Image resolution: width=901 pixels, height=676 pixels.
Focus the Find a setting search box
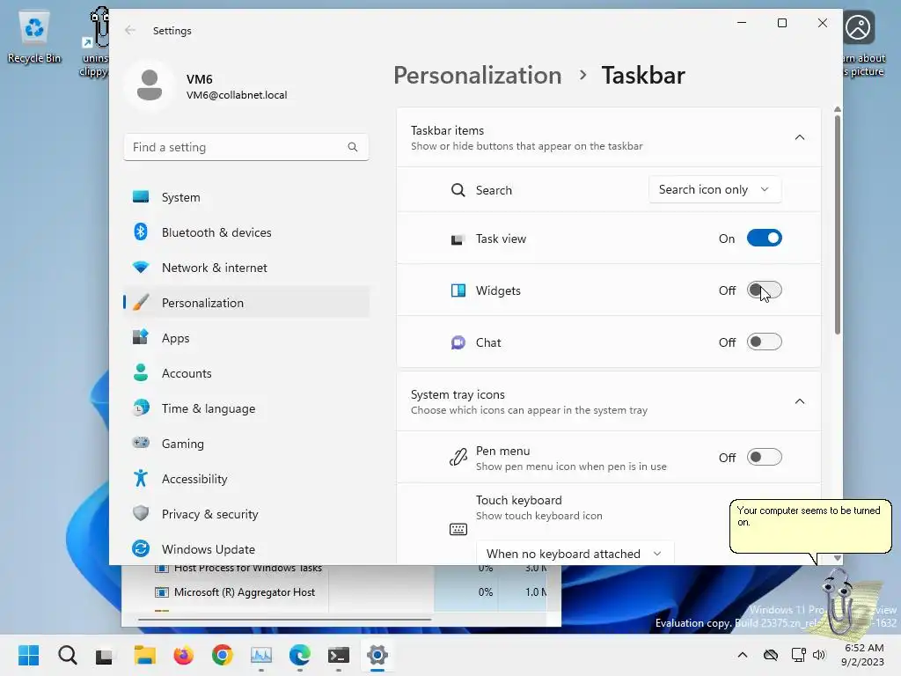coord(246,147)
